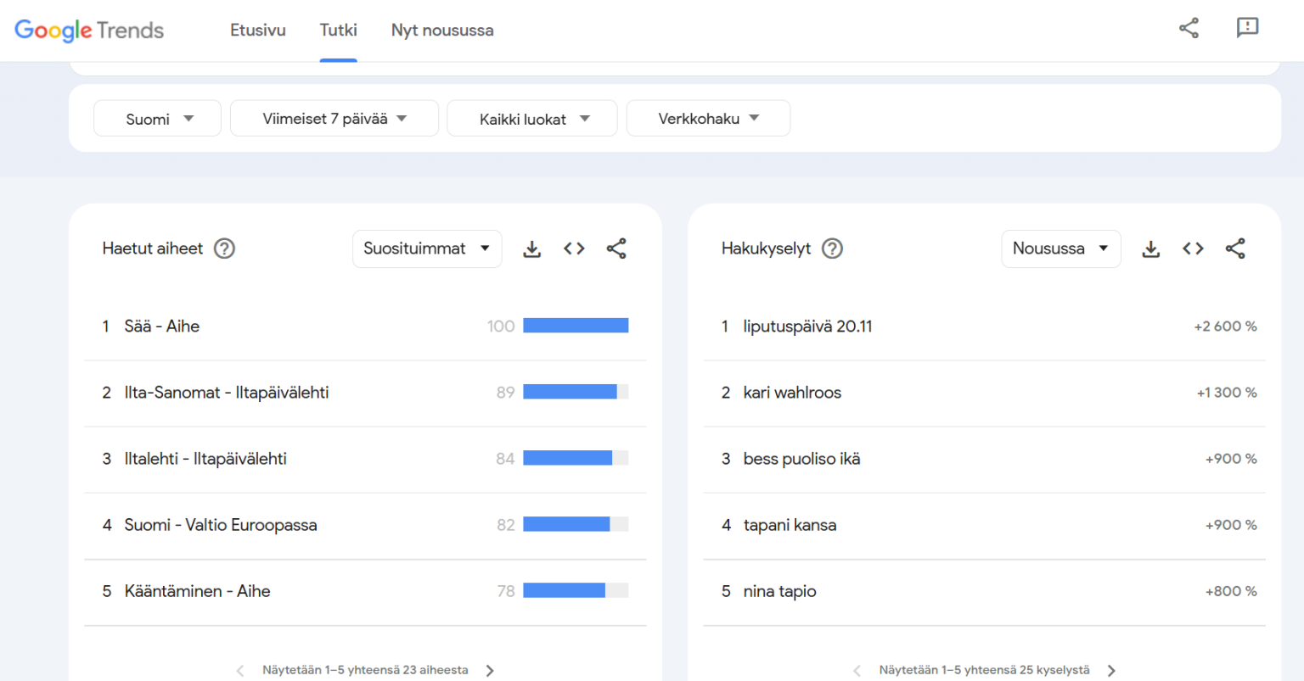This screenshot has width=1304, height=681.
Task: Click the Google Trends logo
Action: (89, 31)
